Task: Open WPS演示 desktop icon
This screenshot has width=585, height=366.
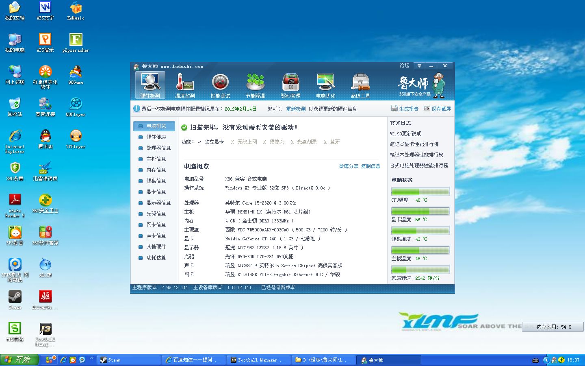Action: click(x=45, y=43)
